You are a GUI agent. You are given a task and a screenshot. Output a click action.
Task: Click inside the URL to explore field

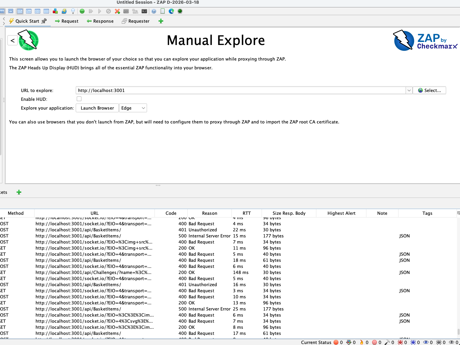237,90
